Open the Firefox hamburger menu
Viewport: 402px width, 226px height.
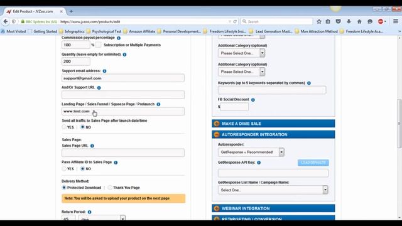[x=396, y=21]
